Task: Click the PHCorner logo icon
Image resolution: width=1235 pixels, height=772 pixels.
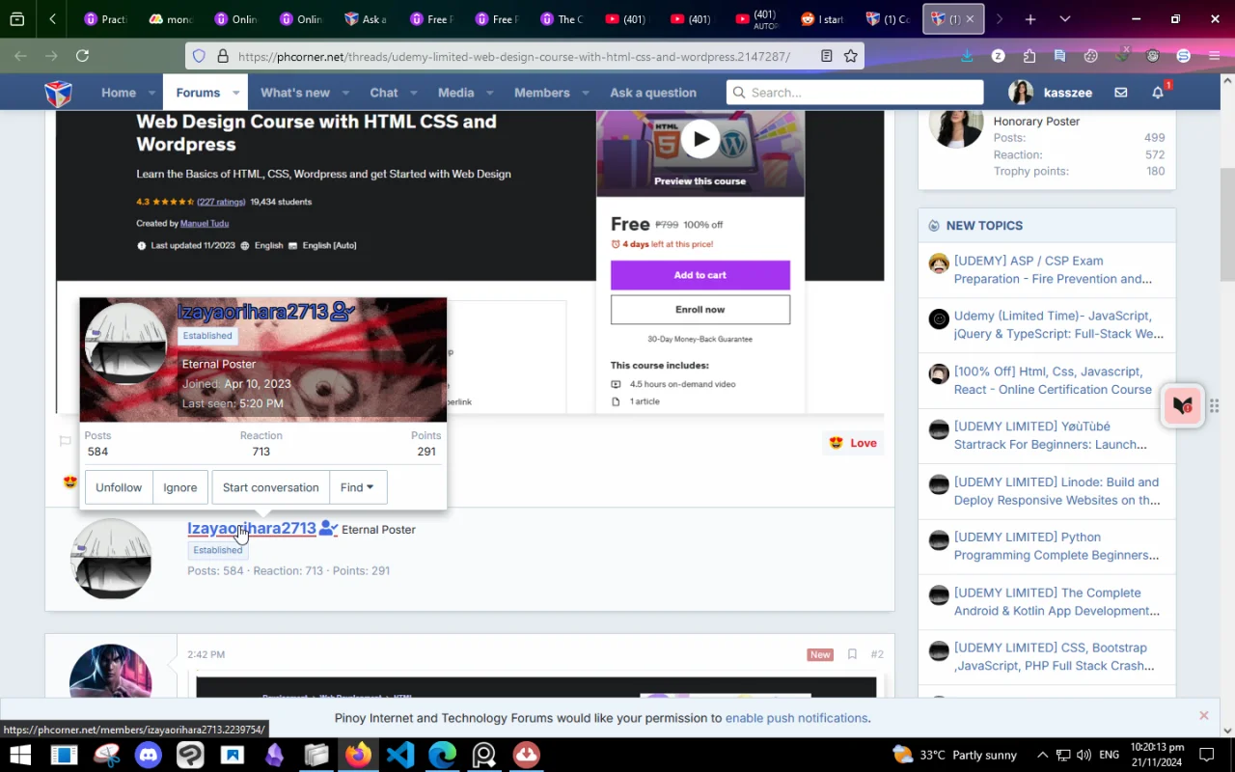Action: (58, 93)
